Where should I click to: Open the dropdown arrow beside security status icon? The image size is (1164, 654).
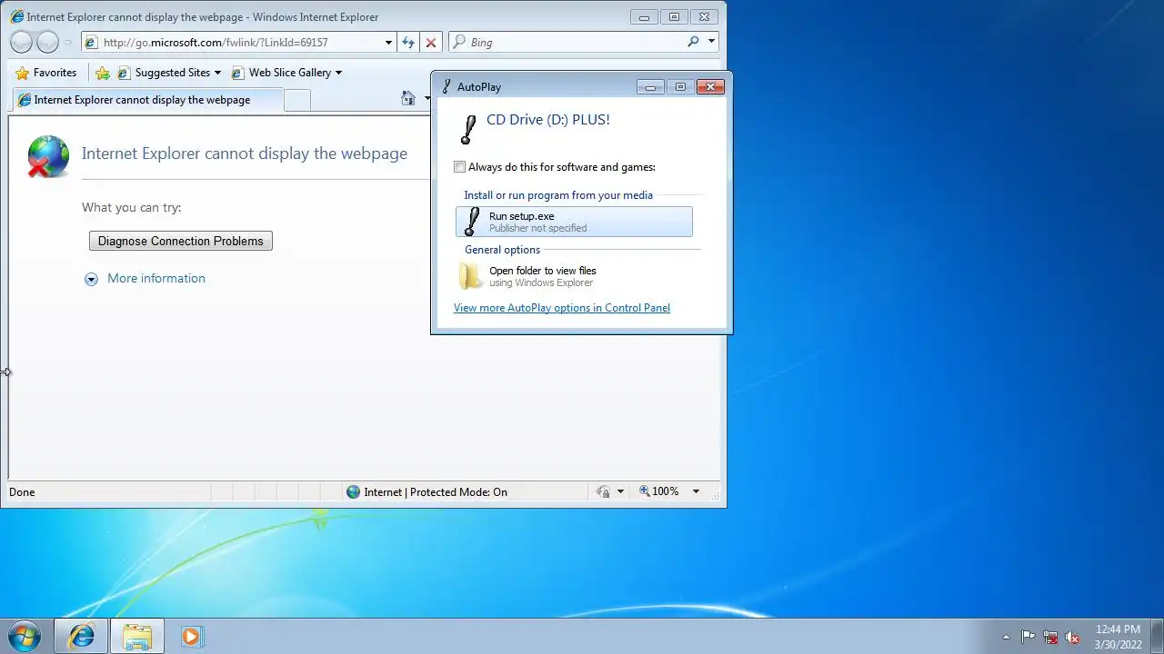[620, 491]
